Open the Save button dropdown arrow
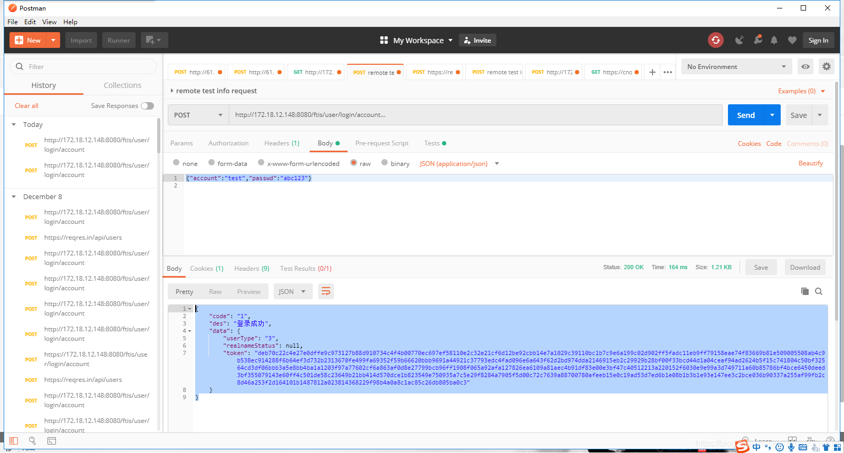The image size is (844, 453). [820, 115]
